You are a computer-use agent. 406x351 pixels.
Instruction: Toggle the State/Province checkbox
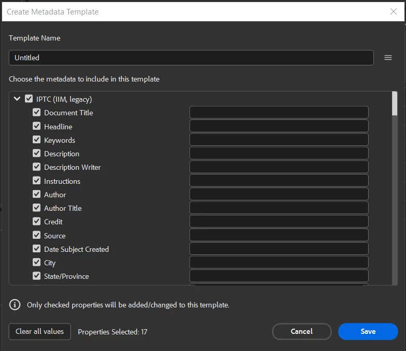coord(36,276)
